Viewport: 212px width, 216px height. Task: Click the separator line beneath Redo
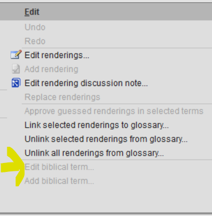pos(117,48)
